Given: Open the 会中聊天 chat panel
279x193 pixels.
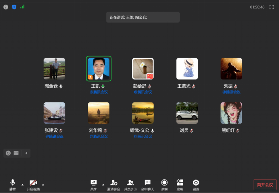Looking at the screenshot, I should tap(147, 184).
